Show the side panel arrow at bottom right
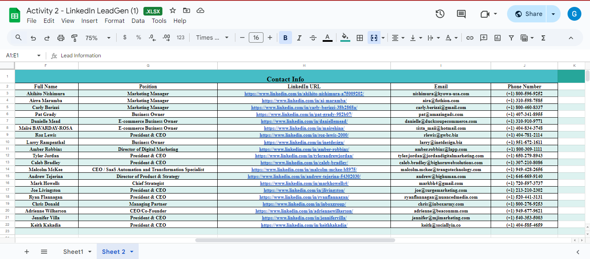Screen dimensions: 590x259 (x=578, y=252)
